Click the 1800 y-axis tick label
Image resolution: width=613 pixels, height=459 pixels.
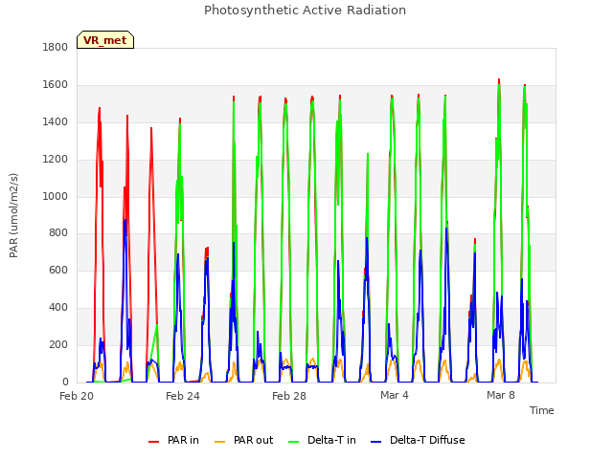tap(56, 47)
